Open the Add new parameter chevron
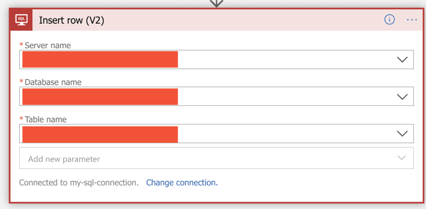Viewport: 426px width, 209px height. click(402, 158)
